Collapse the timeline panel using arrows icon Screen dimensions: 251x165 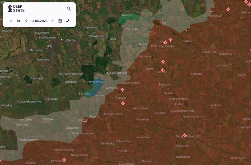tap(68, 21)
